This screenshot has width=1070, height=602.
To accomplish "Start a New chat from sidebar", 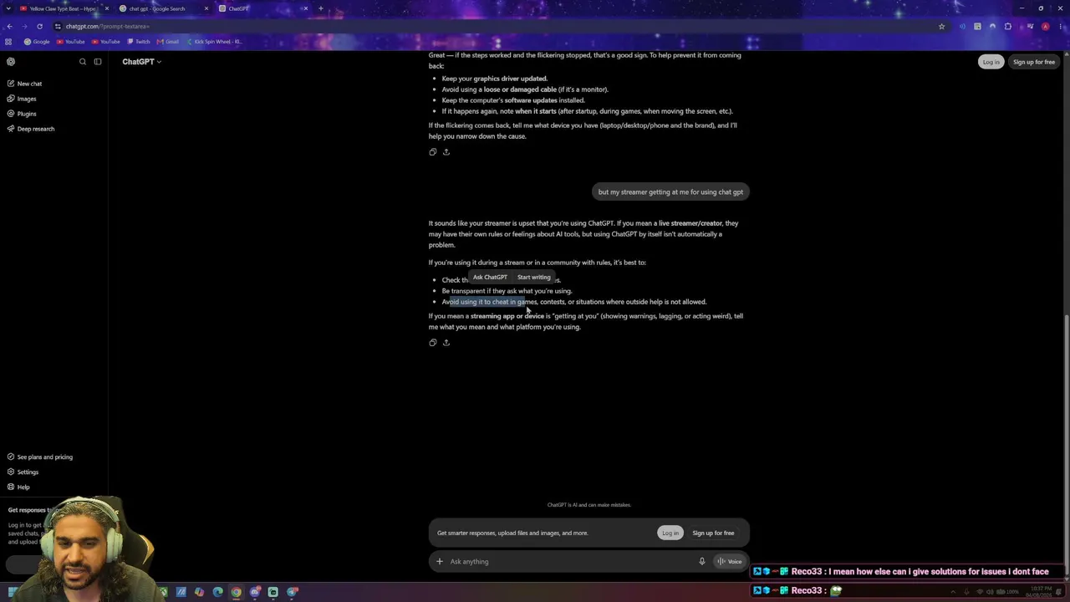I will click(x=25, y=84).
